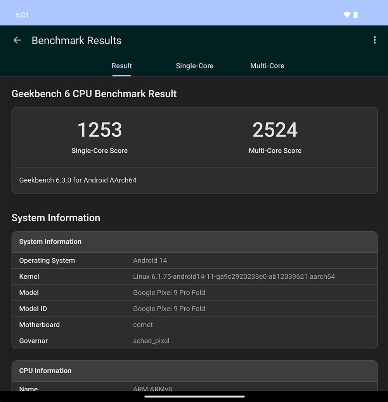This screenshot has height=402, width=388.
Task: Tap the comet motherboard value
Action: pyautogui.click(x=143, y=325)
